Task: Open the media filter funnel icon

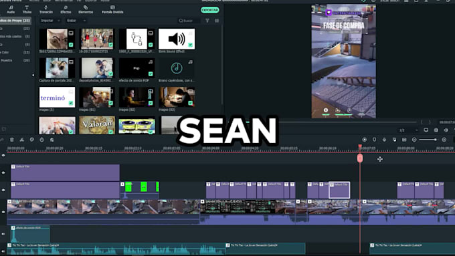Action: coord(207,21)
